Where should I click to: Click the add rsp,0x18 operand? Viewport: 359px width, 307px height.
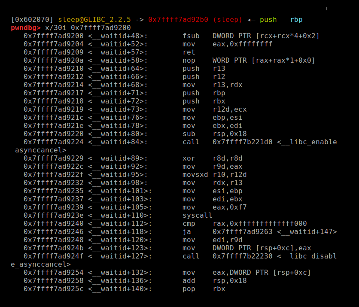pos(230,281)
